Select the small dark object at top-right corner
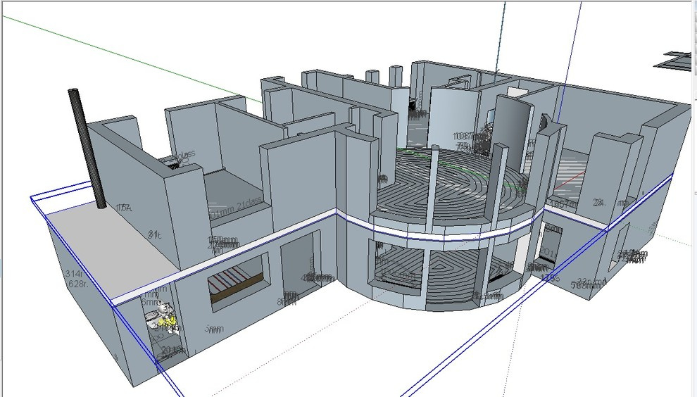Screen dimensions: 697x397 [x=676, y=59]
